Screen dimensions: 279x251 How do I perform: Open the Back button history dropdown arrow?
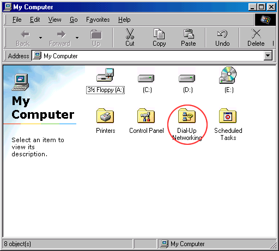(x=40, y=38)
